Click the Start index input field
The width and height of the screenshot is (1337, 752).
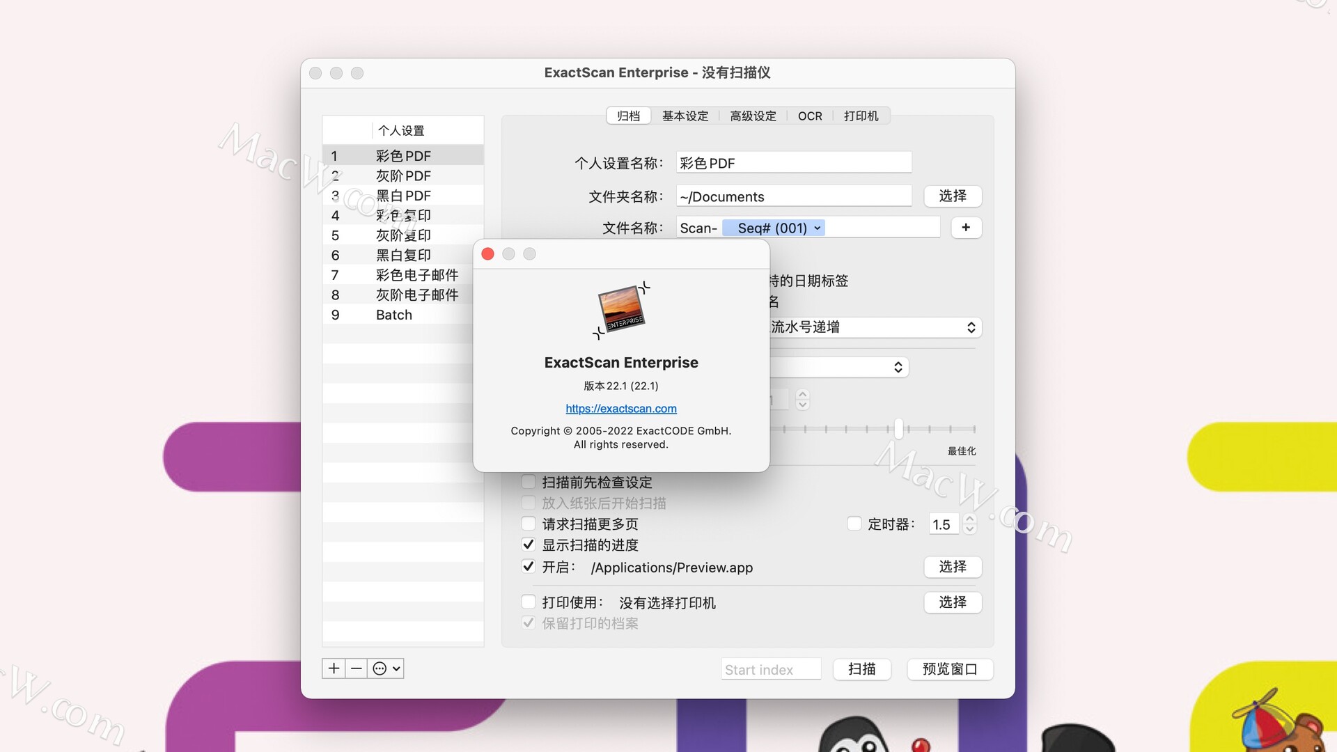tap(771, 669)
